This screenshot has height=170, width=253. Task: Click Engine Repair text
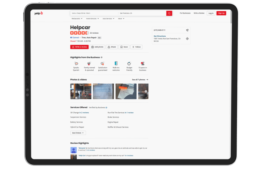(113, 122)
